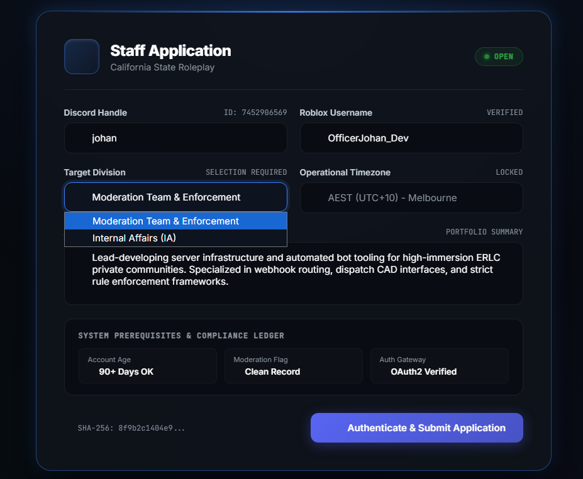
Task: Click the server logo square beside Staff Application
Action: tap(82, 57)
